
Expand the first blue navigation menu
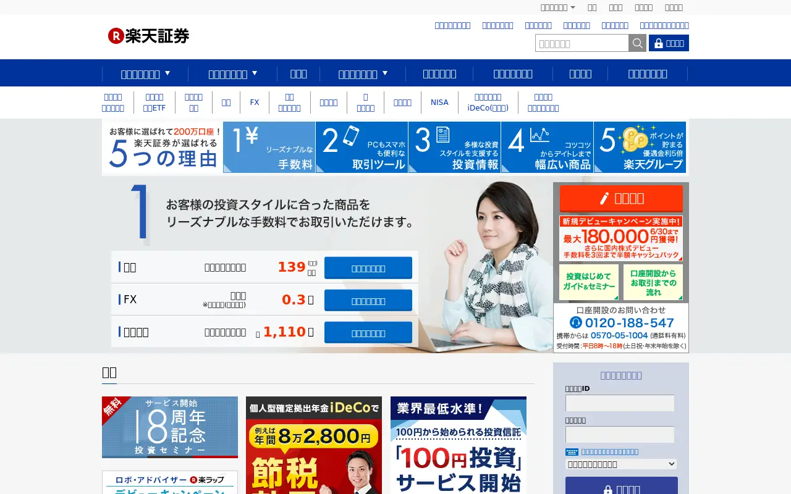click(x=145, y=73)
